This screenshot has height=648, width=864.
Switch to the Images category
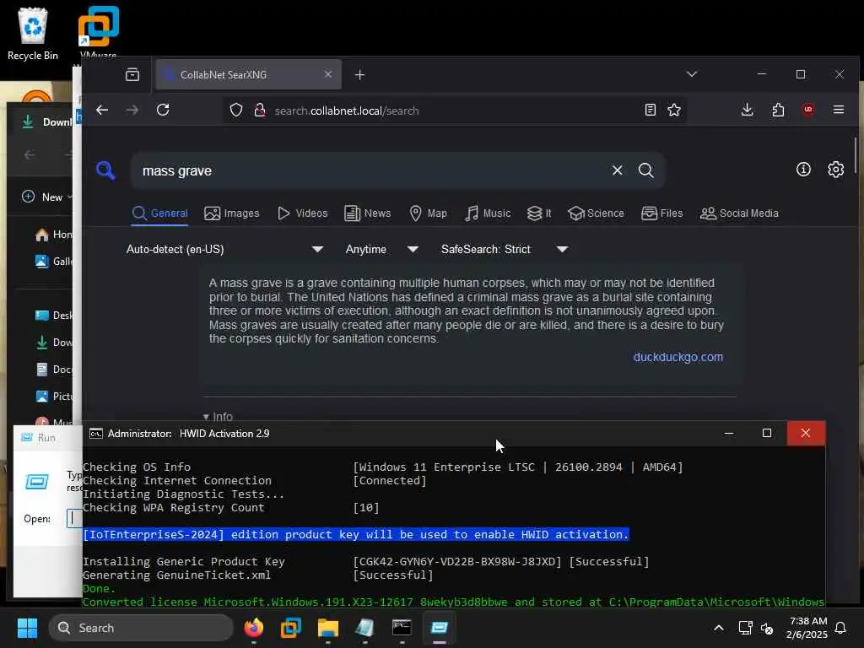click(231, 213)
